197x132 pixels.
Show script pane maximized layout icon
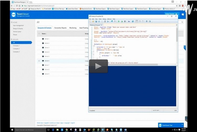pos(143,21)
